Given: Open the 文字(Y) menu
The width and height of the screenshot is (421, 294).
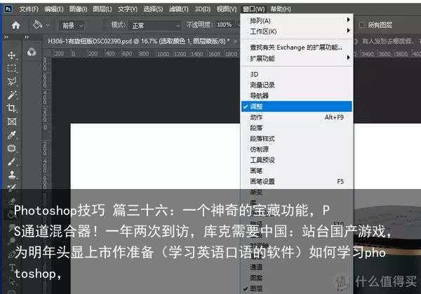Looking at the screenshot, I should [x=128, y=9].
